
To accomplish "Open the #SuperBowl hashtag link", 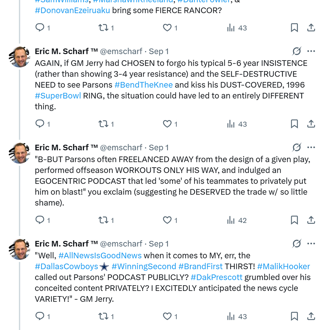I will (x=58, y=96).
